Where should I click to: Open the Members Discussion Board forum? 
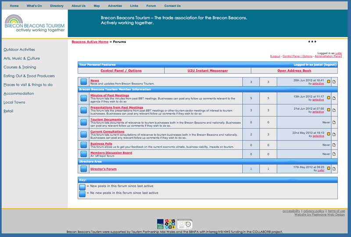coord(111,153)
